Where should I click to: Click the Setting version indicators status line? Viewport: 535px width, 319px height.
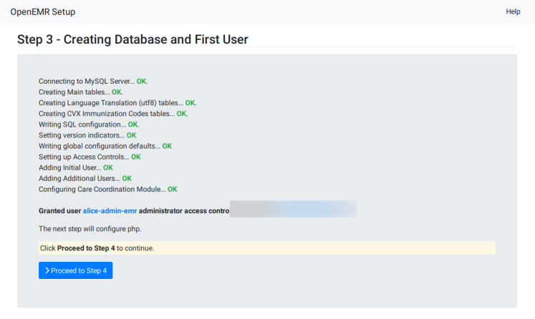(x=87, y=135)
